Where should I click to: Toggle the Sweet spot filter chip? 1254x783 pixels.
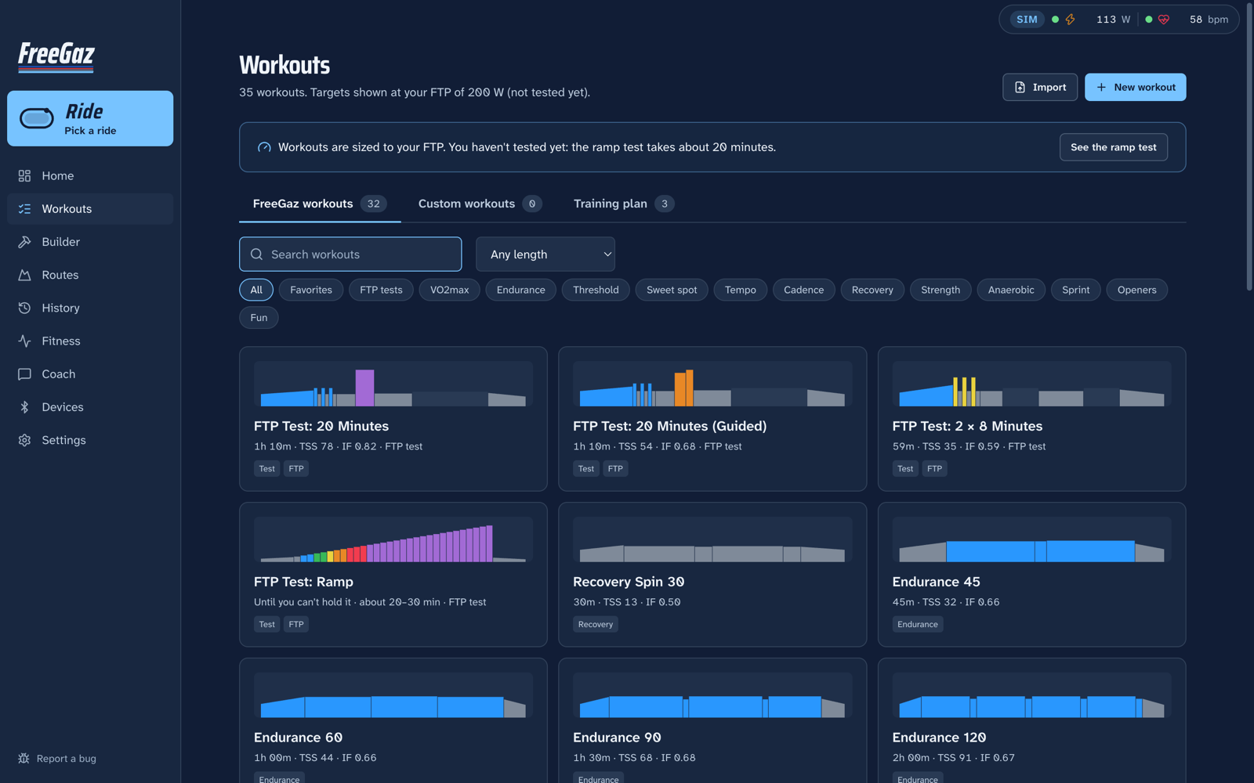[672, 290]
